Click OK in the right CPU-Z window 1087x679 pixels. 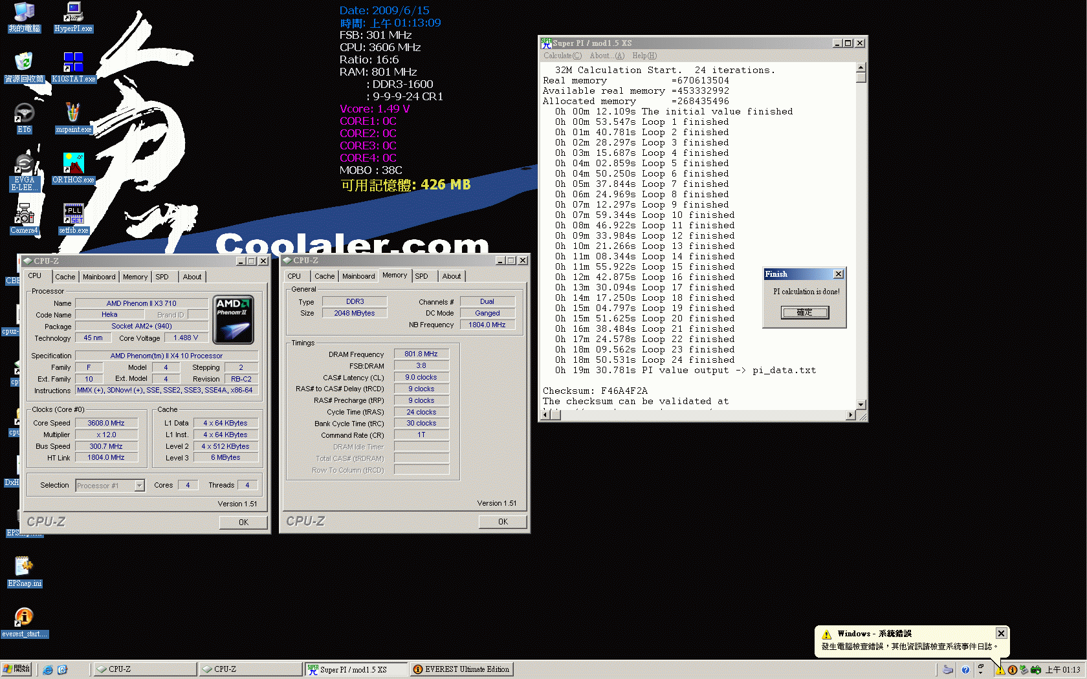point(503,522)
